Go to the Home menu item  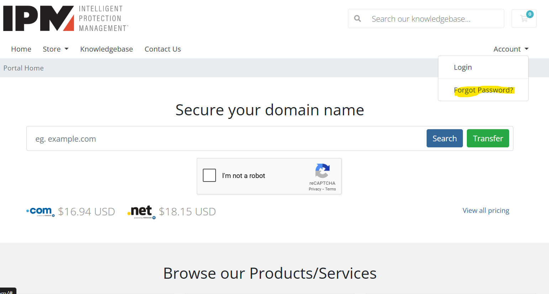tap(21, 49)
